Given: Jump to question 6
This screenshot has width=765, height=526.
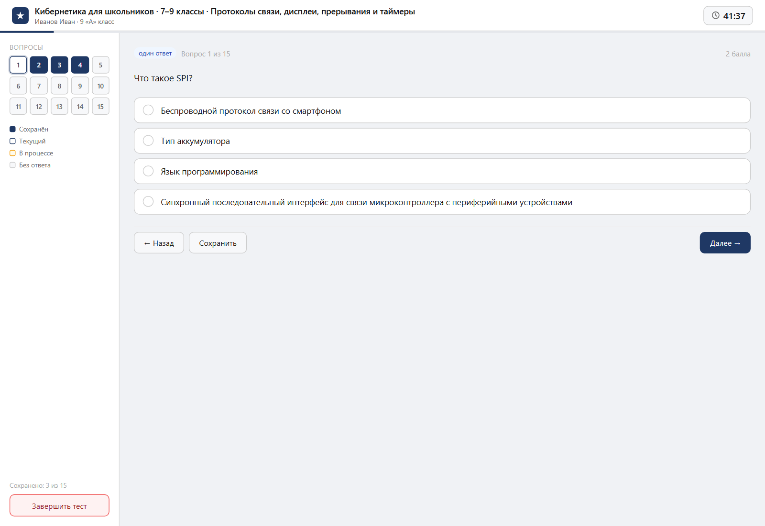Looking at the screenshot, I should tap(18, 86).
